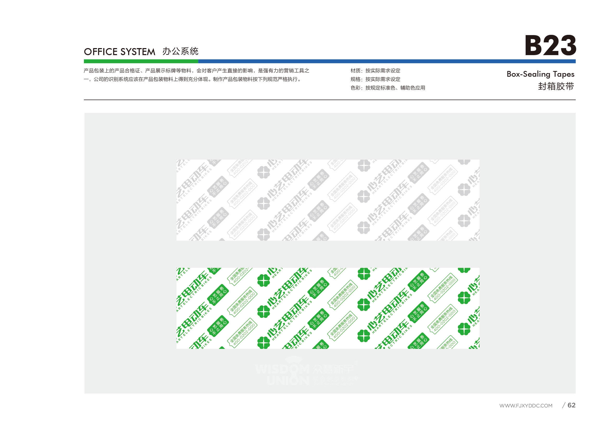Click the page number '62'
Image resolution: width=614 pixels, height=430 pixels.
[571, 405]
